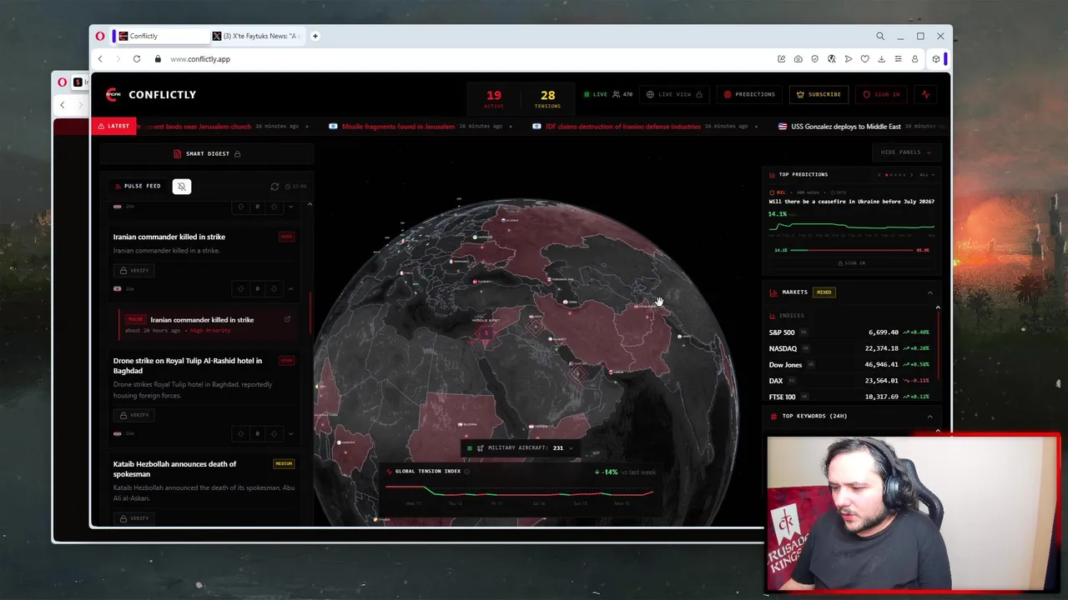Click Global Tension Index info icon
Viewport: 1068px width, 600px height.
point(466,472)
